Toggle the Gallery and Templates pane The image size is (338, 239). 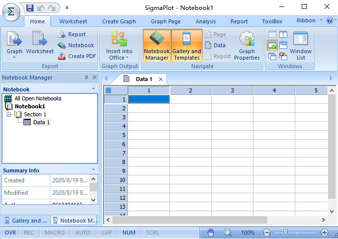point(187,46)
